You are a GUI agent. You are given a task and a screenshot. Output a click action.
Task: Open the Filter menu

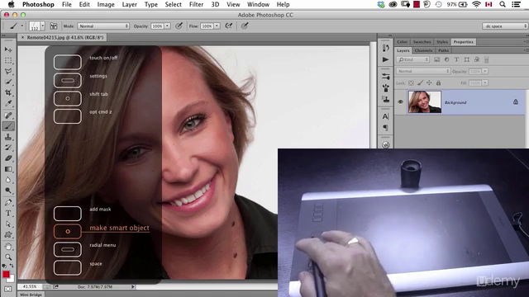[x=196, y=4]
